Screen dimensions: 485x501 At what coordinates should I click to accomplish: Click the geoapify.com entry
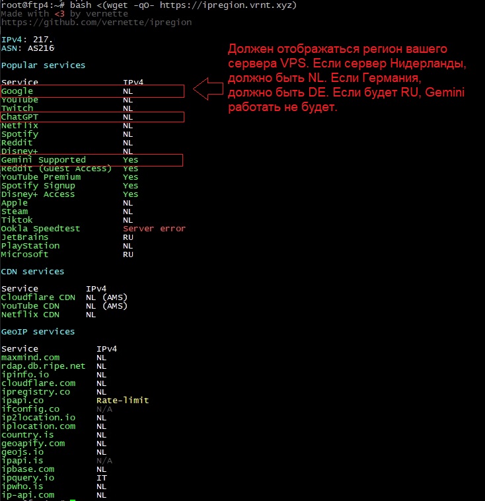[33, 443]
